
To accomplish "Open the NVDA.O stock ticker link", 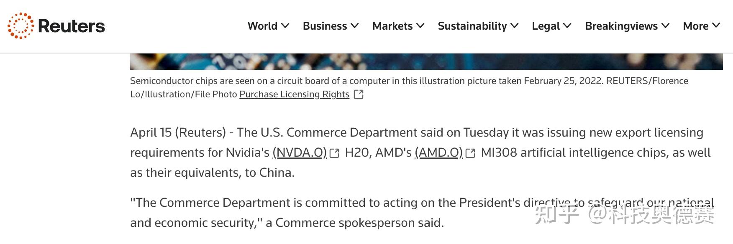I will click(300, 152).
